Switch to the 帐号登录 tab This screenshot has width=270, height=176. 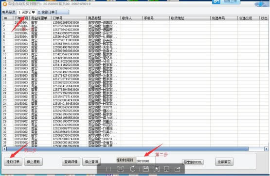[9, 12]
